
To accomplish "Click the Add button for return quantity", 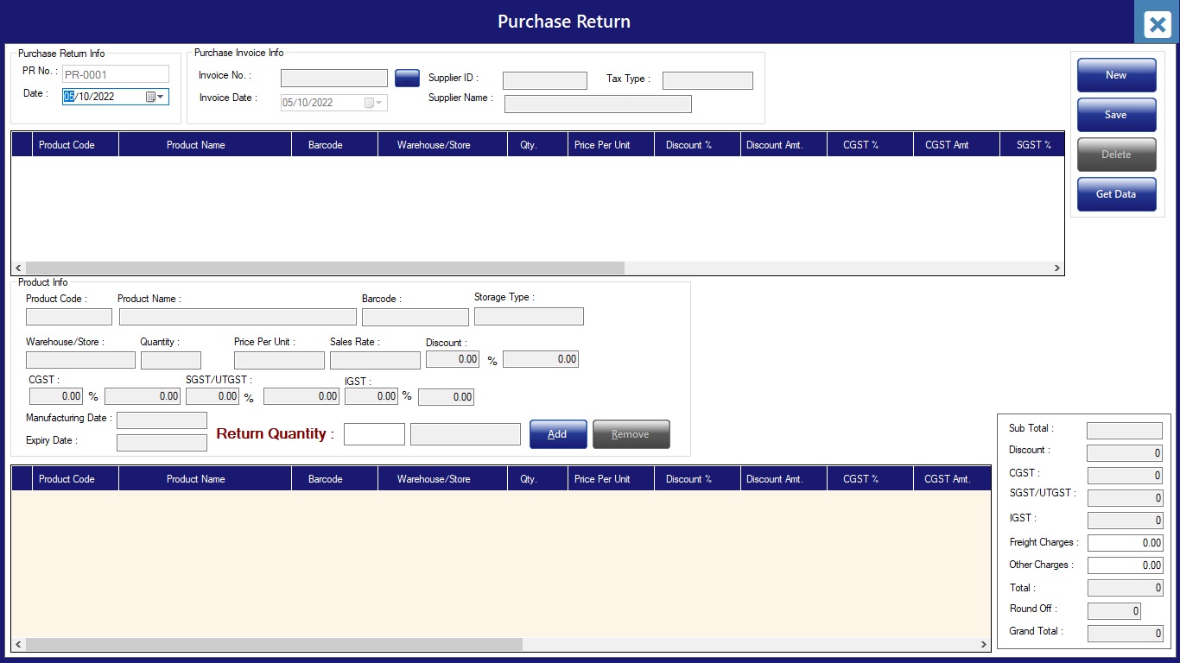I will pos(558,434).
